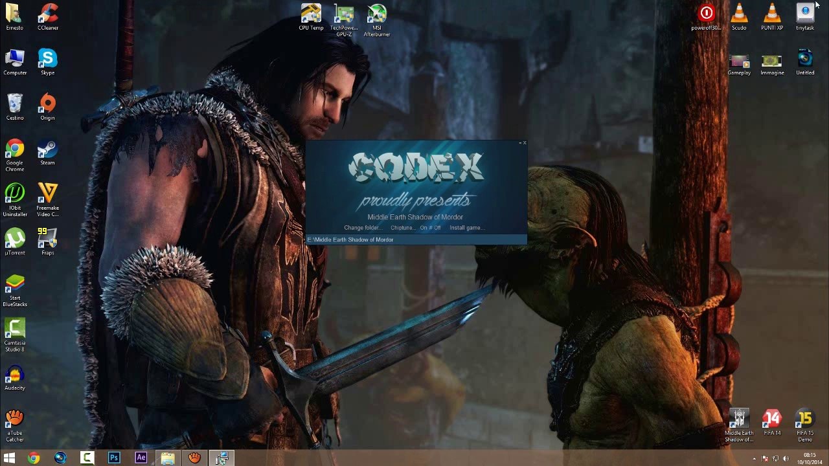Open the Untitled desktop file

[x=805, y=62]
